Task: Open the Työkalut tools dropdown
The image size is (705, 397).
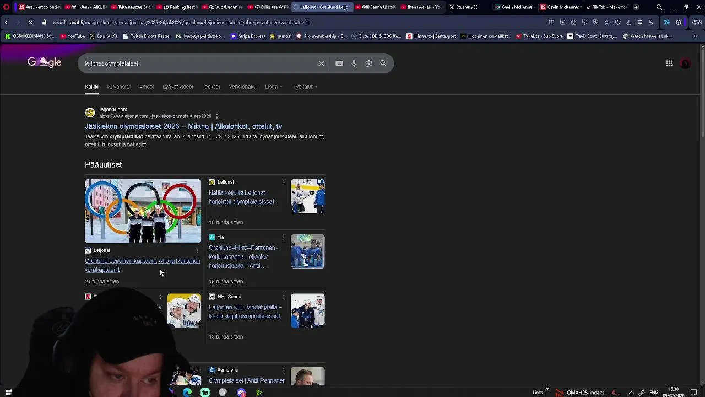Action: coord(305,87)
